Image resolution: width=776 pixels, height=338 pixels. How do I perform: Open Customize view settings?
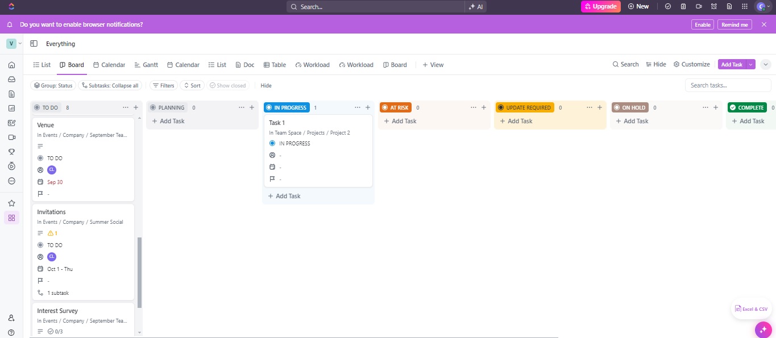(x=691, y=64)
